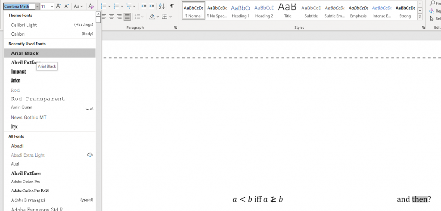
Task: Click the Cambria Math font name field
Action: (19, 6)
